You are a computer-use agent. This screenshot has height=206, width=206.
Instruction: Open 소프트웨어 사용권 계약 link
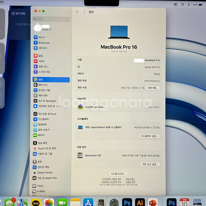click(x=112, y=179)
